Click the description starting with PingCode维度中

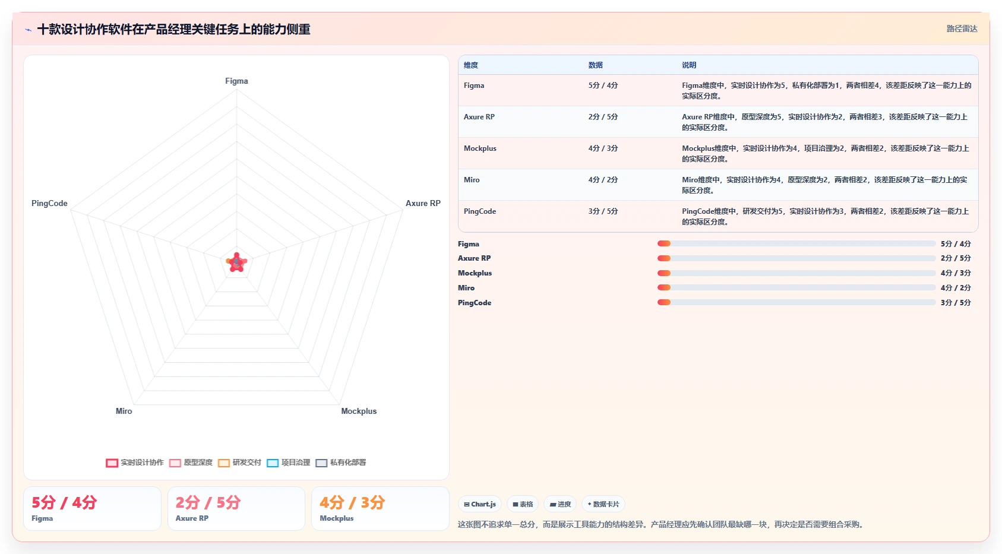coord(826,217)
